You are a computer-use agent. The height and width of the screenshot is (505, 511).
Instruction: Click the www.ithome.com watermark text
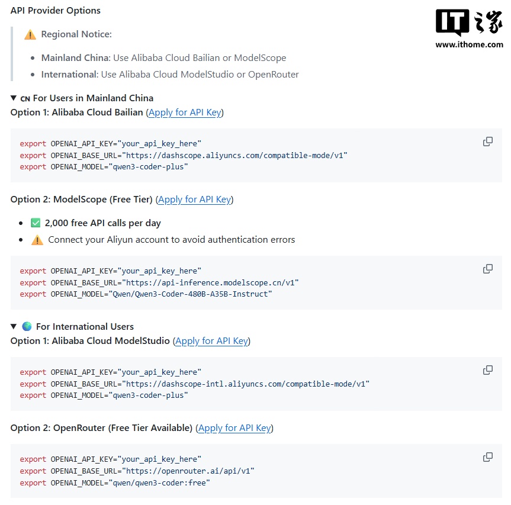pos(469,44)
